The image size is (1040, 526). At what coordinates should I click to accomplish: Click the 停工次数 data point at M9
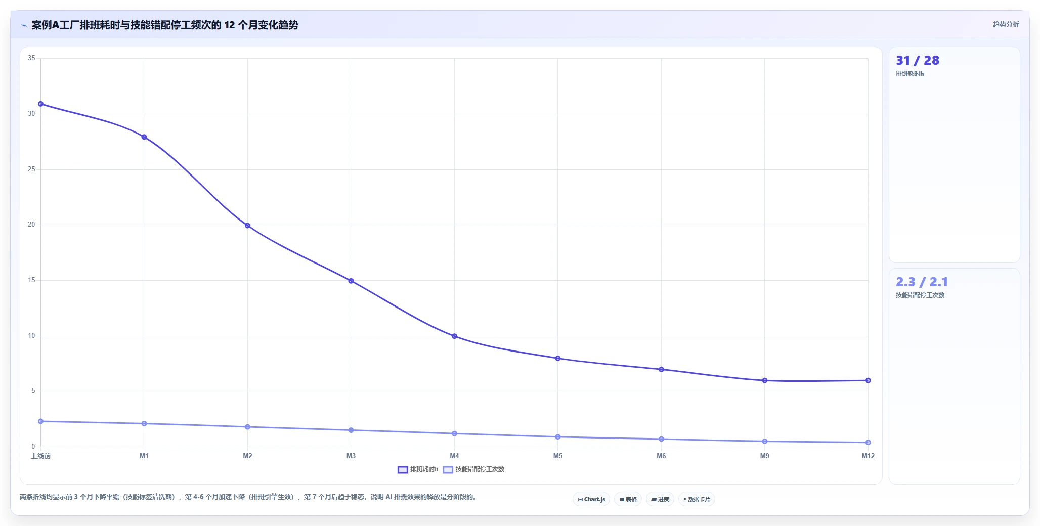(x=765, y=442)
